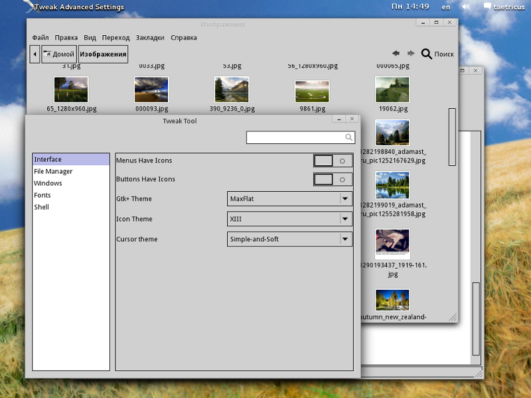
Task: Click the background window's vertical scrollbar handle
Action: pos(476,318)
